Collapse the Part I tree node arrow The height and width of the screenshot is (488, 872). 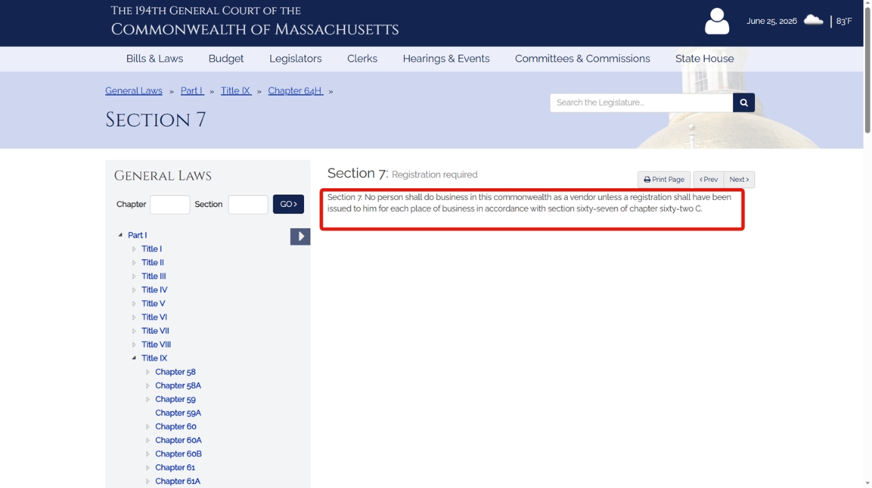coord(121,235)
